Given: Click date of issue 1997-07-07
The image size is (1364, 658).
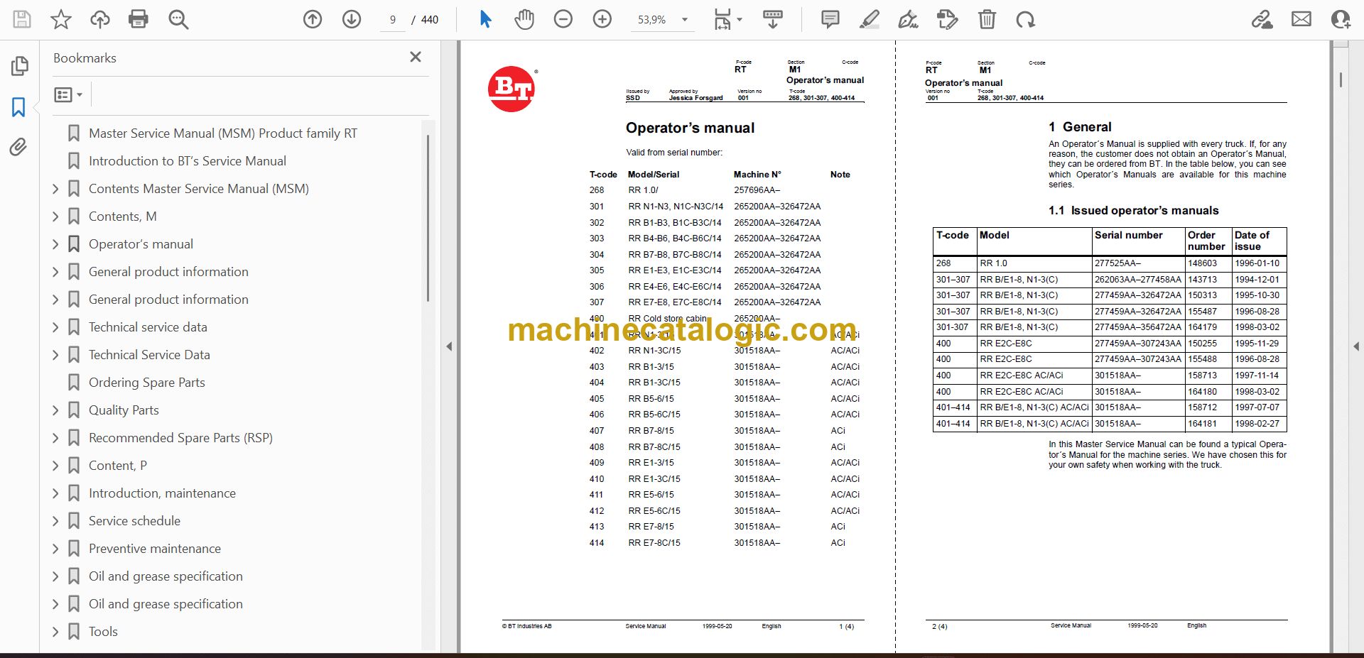Looking at the screenshot, I should 1257,407.
